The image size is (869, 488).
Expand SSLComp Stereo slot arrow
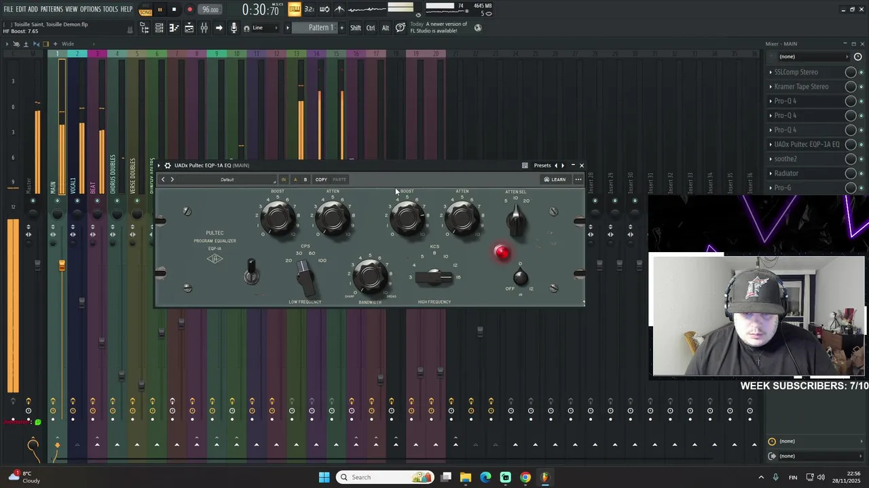click(x=771, y=73)
